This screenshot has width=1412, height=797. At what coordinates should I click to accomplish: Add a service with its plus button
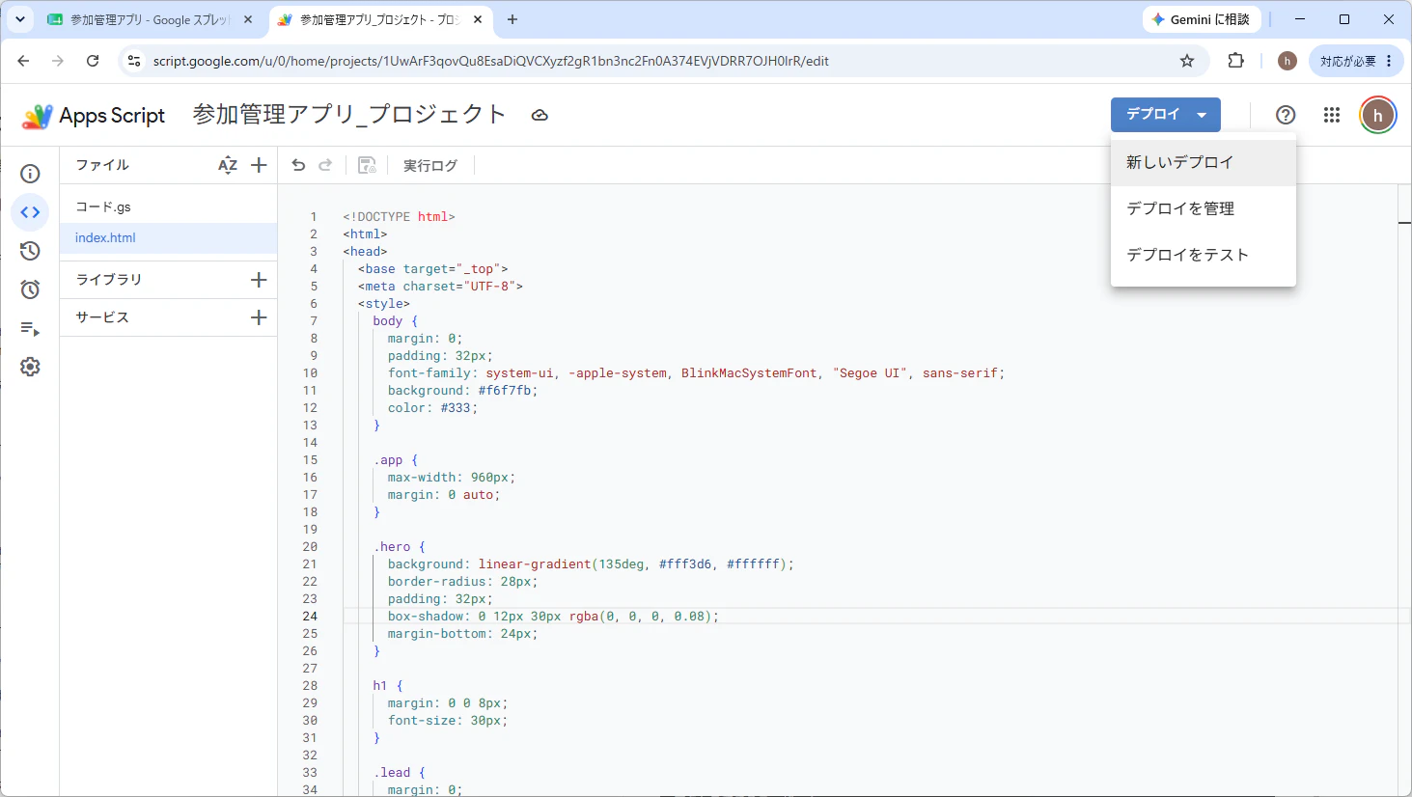[x=259, y=317]
